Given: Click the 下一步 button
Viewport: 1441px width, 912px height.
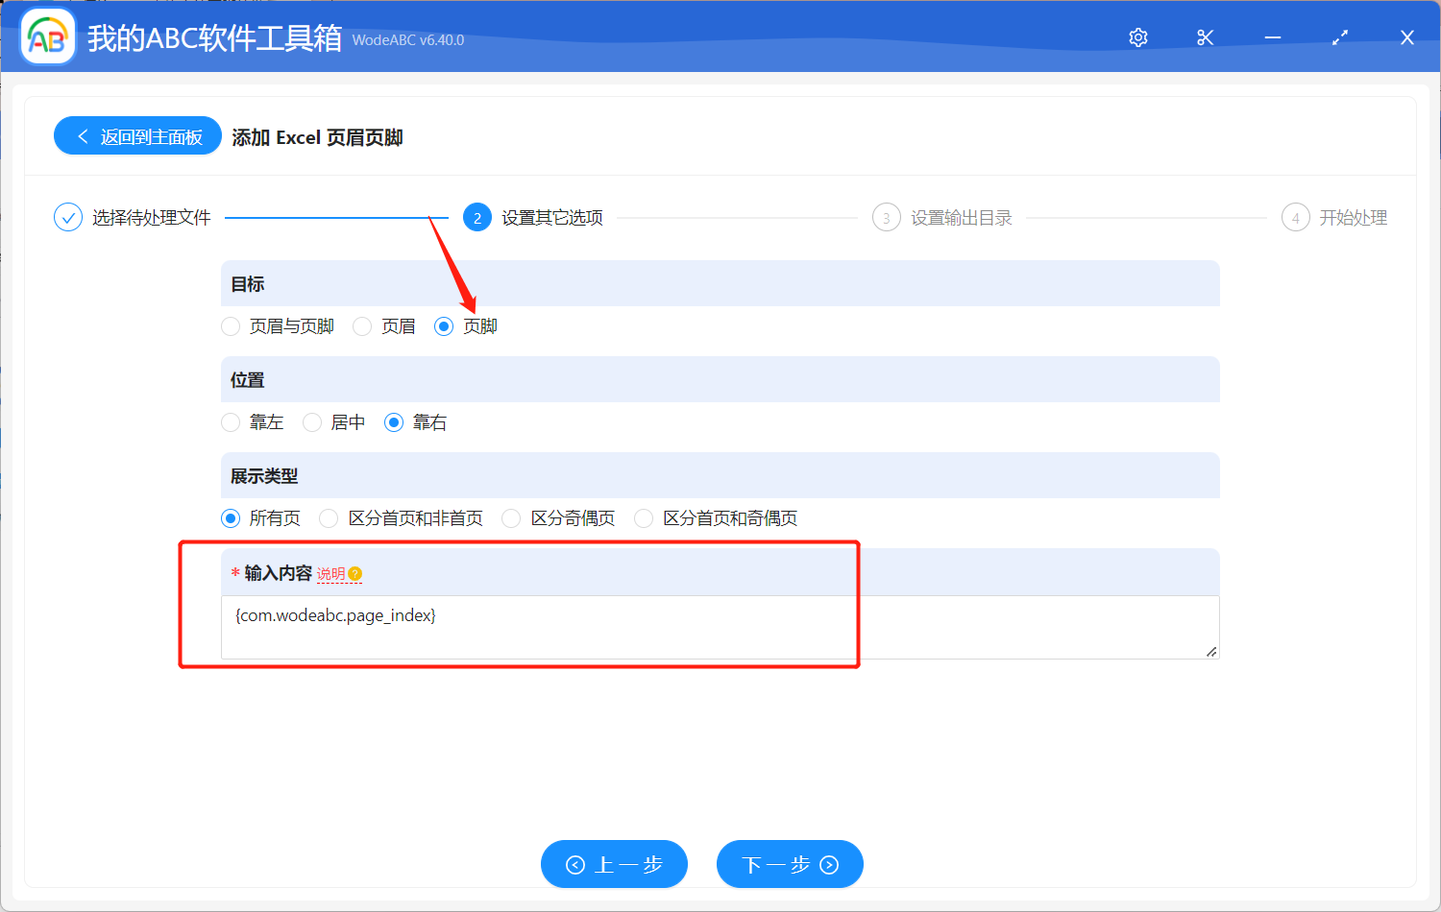Looking at the screenshot, I should 790,864.
